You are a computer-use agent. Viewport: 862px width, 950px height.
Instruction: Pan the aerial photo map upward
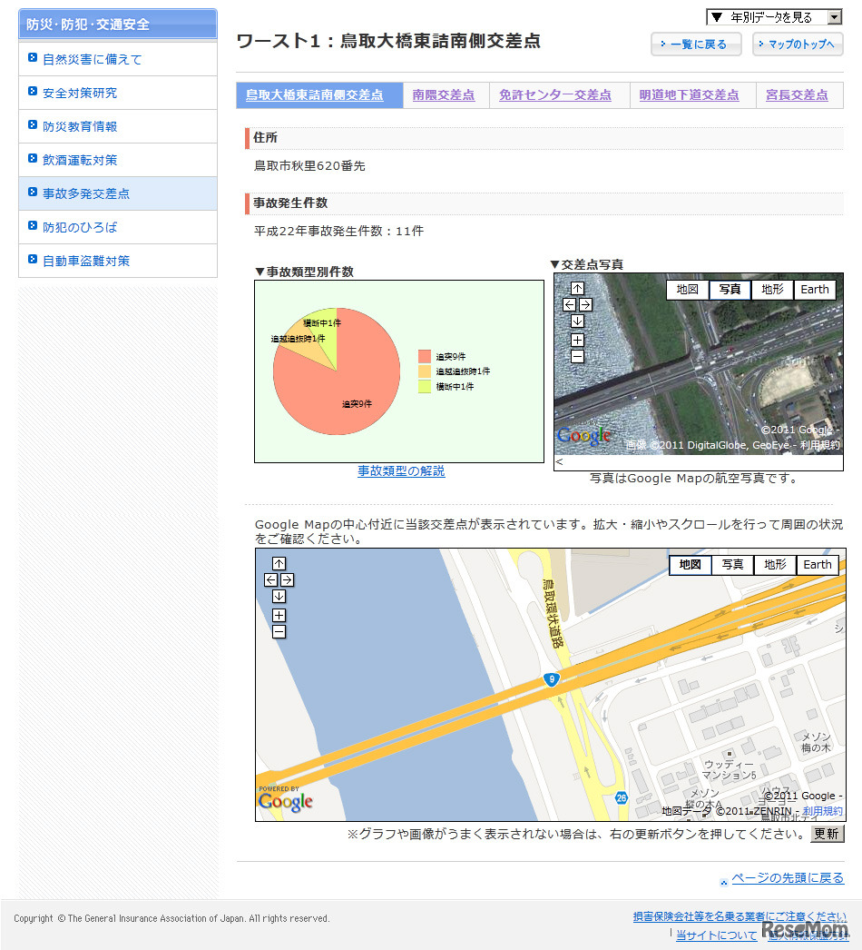pos(576,289)
